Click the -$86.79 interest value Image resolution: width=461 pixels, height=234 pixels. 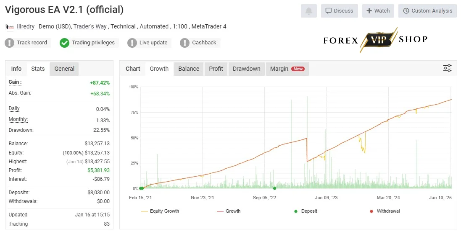tap(101, 179)
